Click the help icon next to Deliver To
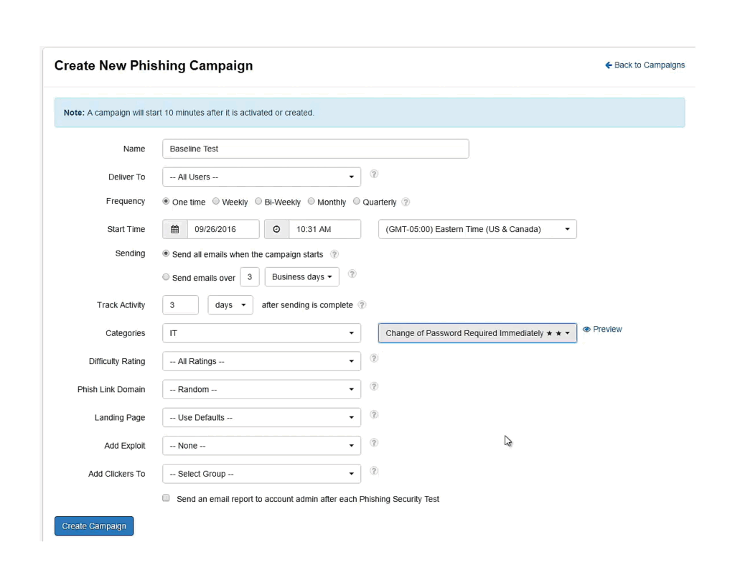 [374, 174]
